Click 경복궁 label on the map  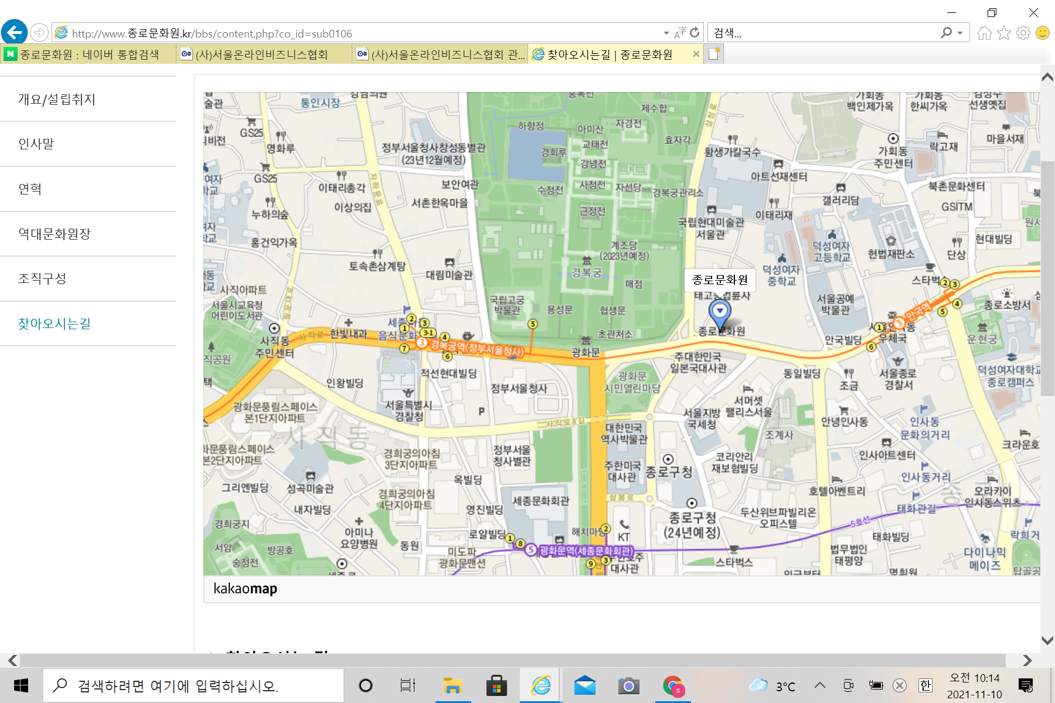coord(586,272)
